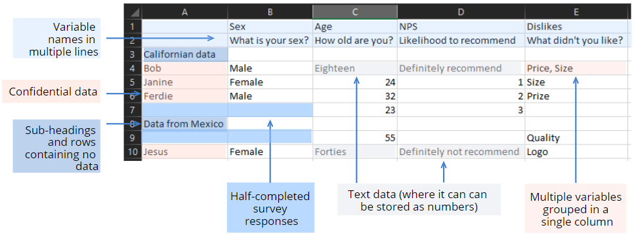Click the Dislikes cell reading 'Quality'
This screenshot has width=634, height=240.
(x=576, y=138)
